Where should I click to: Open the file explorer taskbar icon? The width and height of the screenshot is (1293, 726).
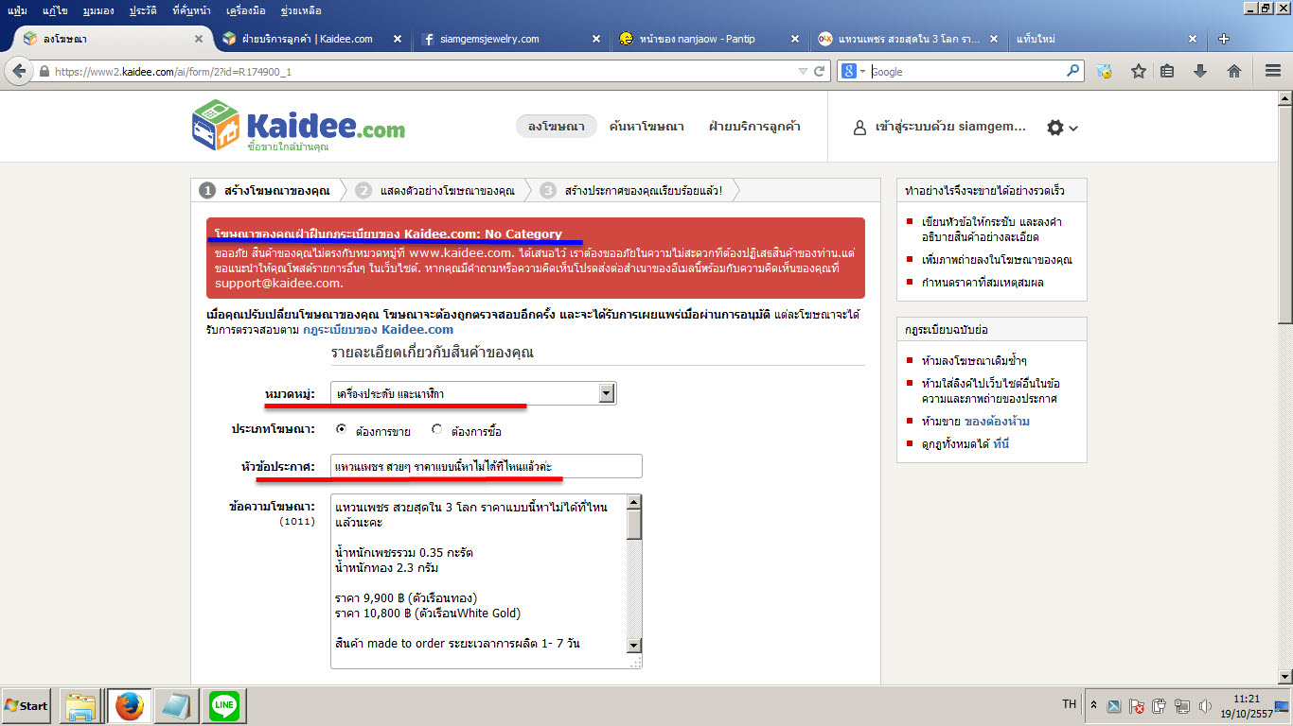pyautogui.click(x=80, y=706)
